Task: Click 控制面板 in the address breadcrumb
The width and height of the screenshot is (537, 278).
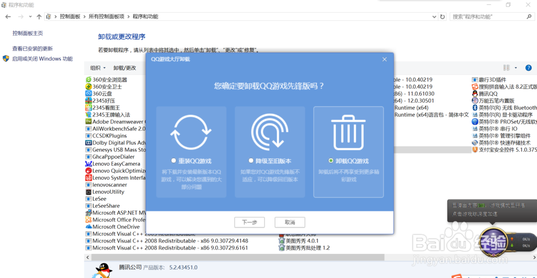Action: click(70, 17)
